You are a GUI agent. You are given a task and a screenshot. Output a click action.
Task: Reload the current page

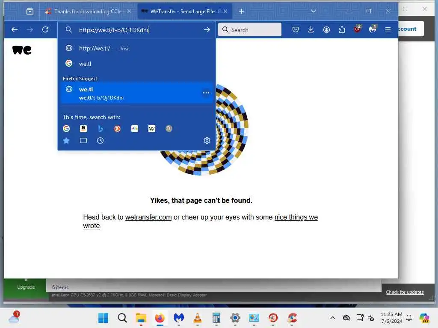click(45, 29)
